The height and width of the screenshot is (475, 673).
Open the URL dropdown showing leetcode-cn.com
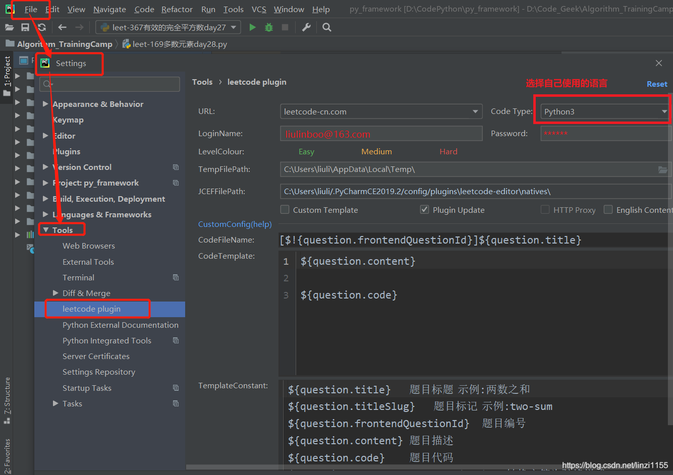(474, 111)
